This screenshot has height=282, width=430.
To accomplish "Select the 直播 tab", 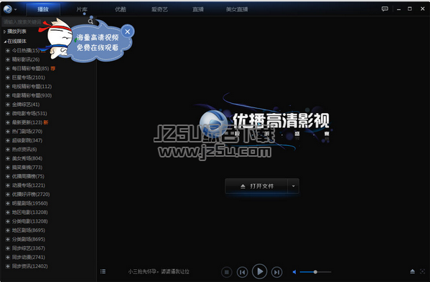I will click(198, 9).
